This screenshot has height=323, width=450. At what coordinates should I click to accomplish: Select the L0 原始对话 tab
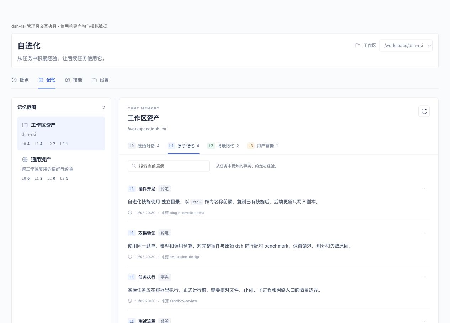pos(144,146)
